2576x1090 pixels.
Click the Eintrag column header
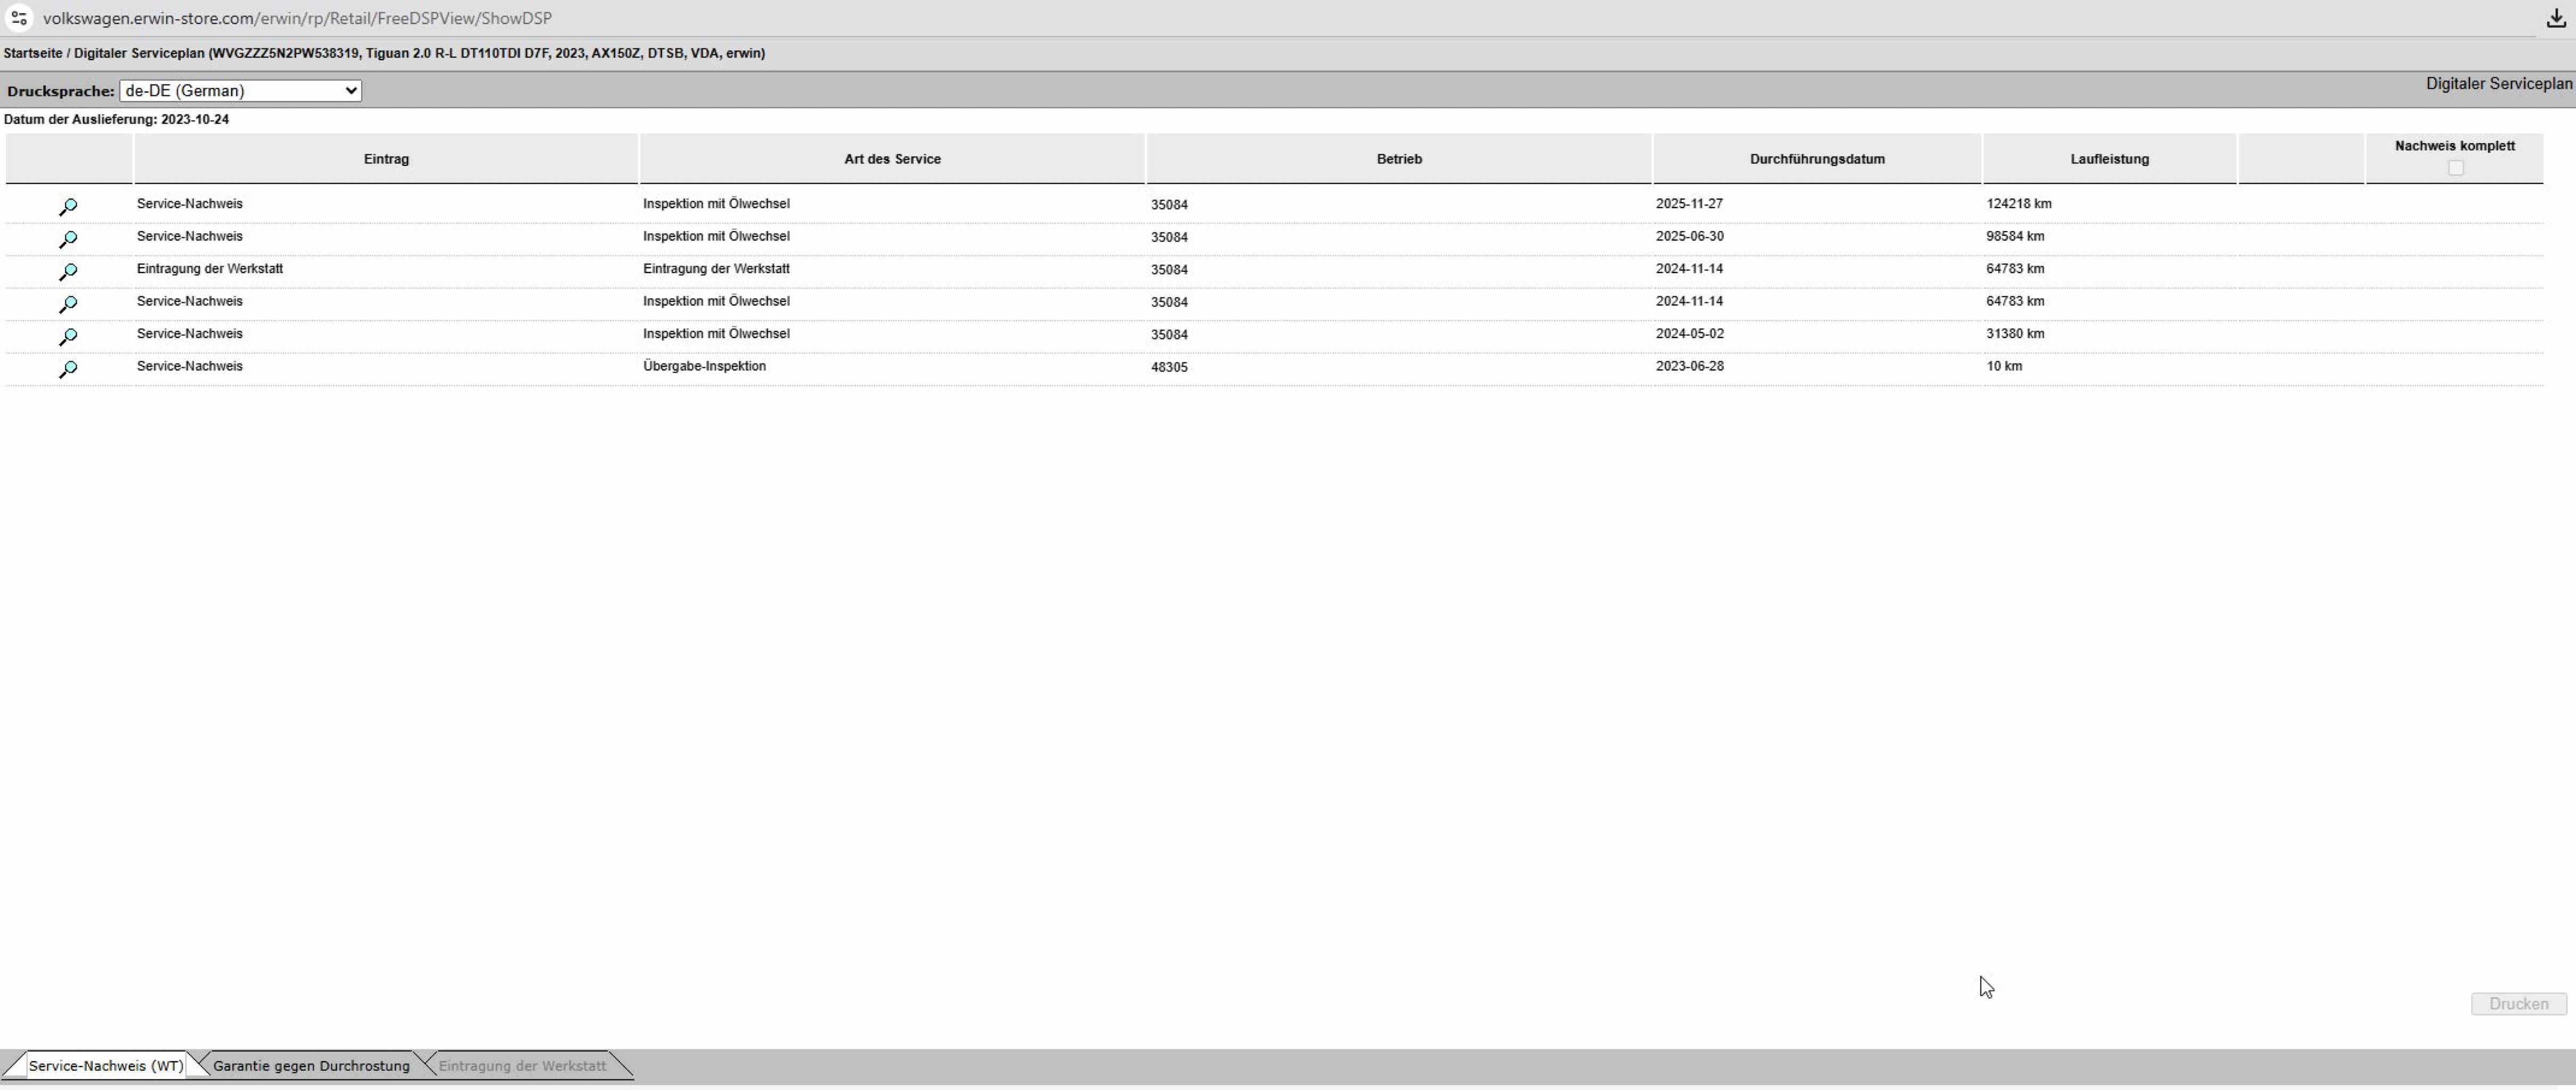(386, 159)
